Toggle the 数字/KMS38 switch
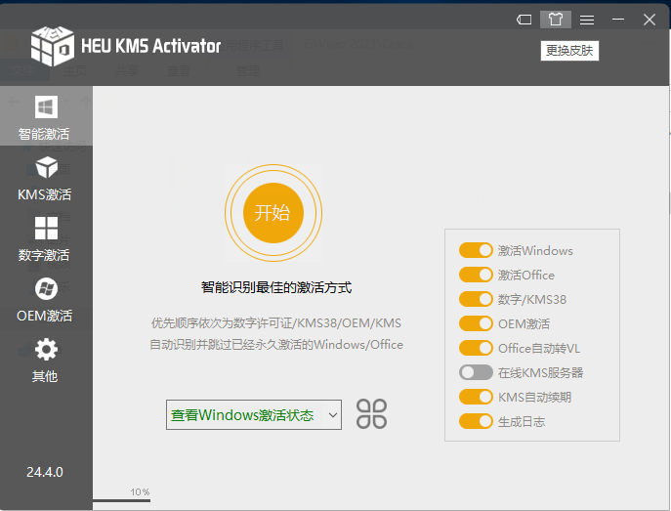Viewport: 671px width, 511px height. [x=476, y=299]
